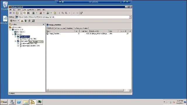Select Mega_Efashion - DBA database tree node
The image size is (187, 105).
click(29, 39)
